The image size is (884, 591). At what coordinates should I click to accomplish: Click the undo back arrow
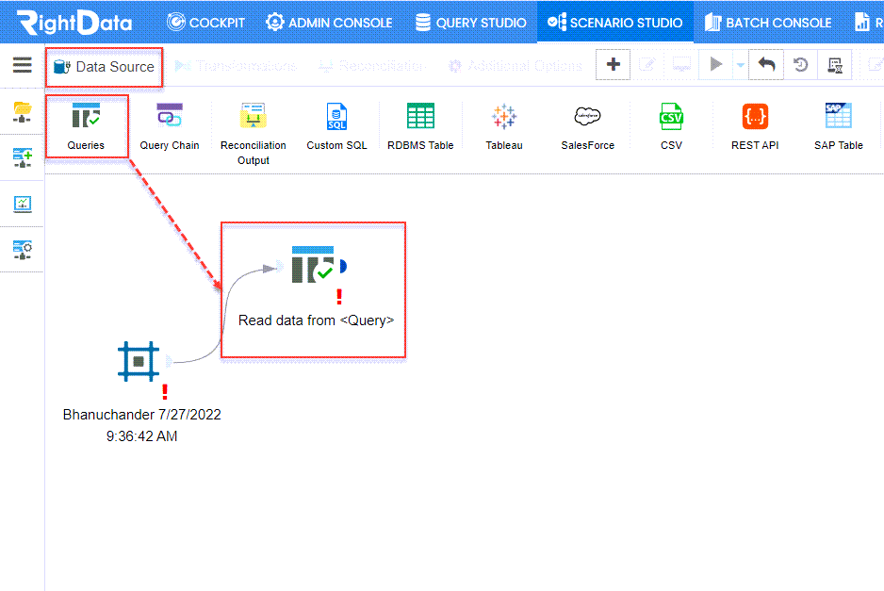coord(766,64)
